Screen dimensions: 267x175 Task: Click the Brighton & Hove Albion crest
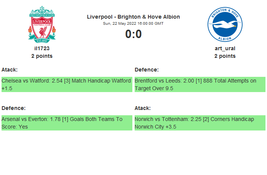225,24
